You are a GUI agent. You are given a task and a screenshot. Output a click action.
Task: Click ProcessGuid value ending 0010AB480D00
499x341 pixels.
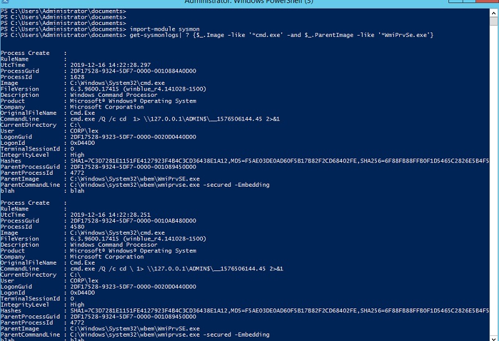pos(133,220)
